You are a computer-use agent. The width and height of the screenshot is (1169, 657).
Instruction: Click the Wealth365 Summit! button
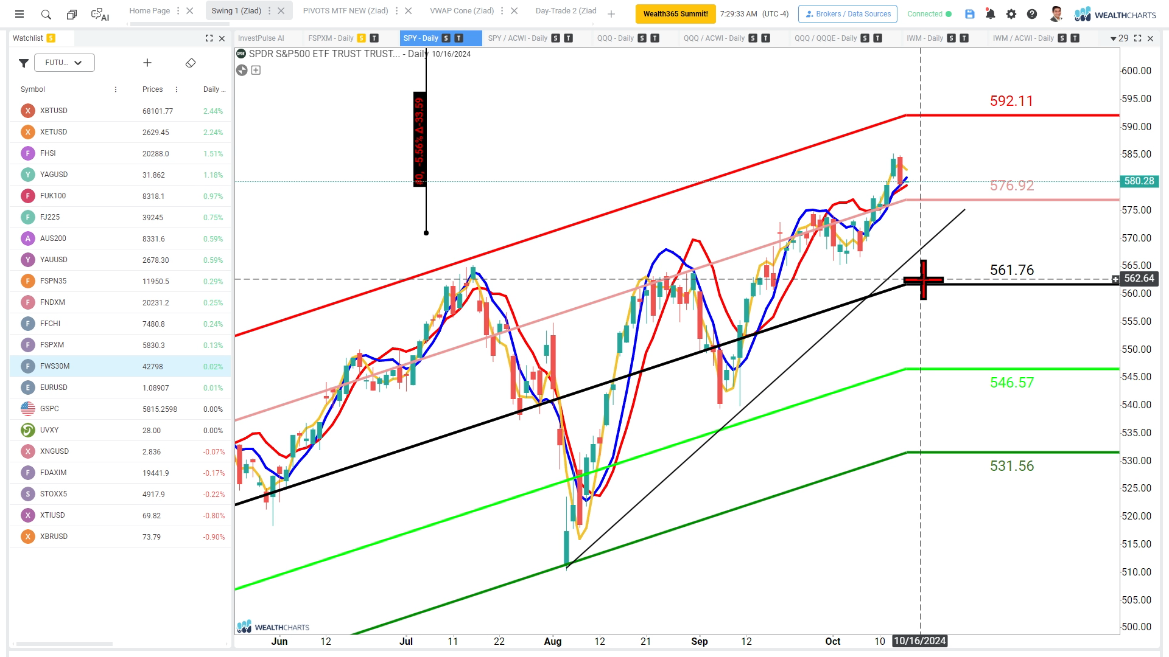(676, 14)
